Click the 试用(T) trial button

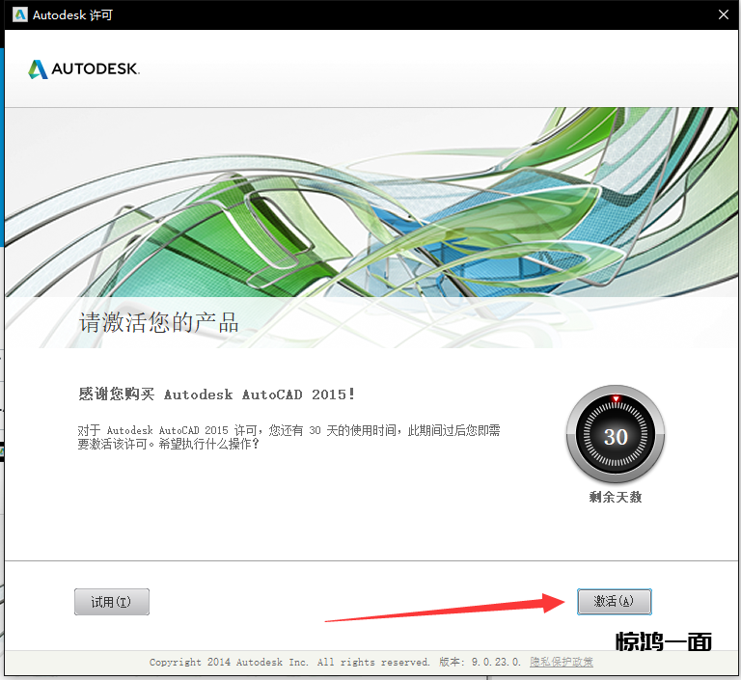pos(112,602)
